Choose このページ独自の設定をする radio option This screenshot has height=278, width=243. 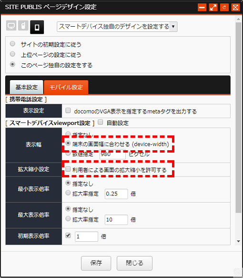click(x=12, y=64)
